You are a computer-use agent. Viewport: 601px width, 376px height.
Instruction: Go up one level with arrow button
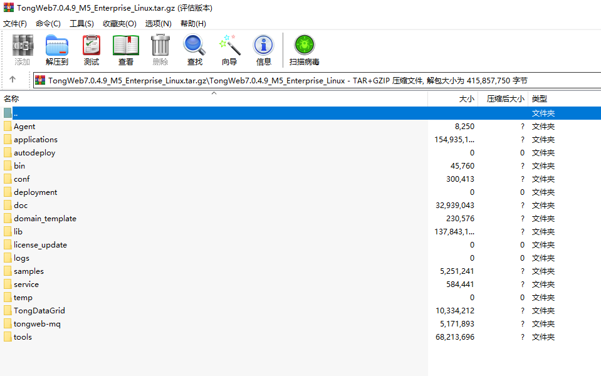pos(13,80)
